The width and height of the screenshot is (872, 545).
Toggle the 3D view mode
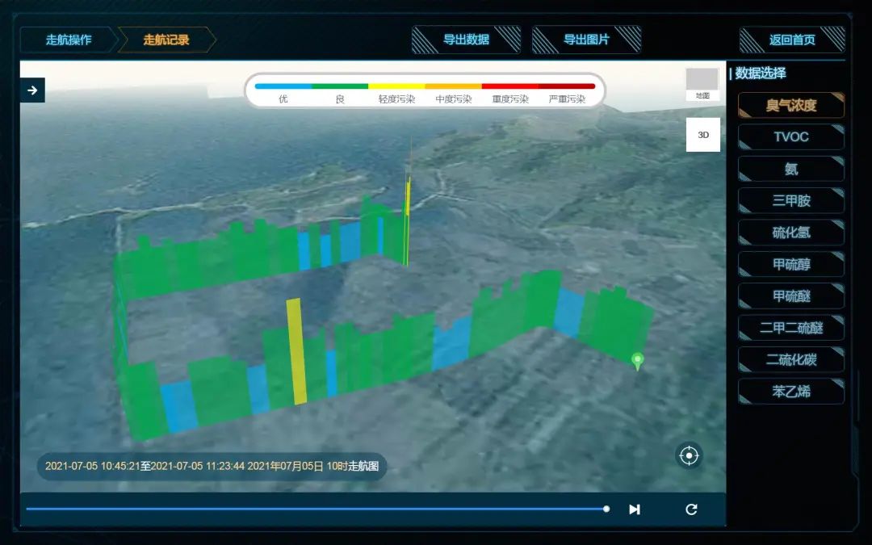(702, 135)
